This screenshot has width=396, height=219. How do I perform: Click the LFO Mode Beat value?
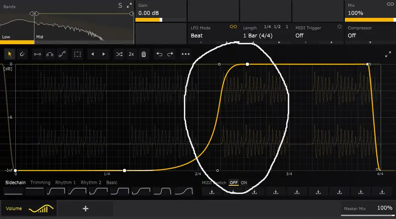tap(197, 36)
